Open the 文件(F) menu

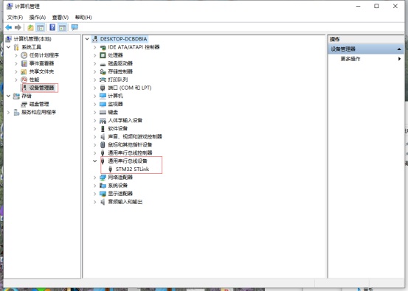pyautogui.click(x=15, y=18)
